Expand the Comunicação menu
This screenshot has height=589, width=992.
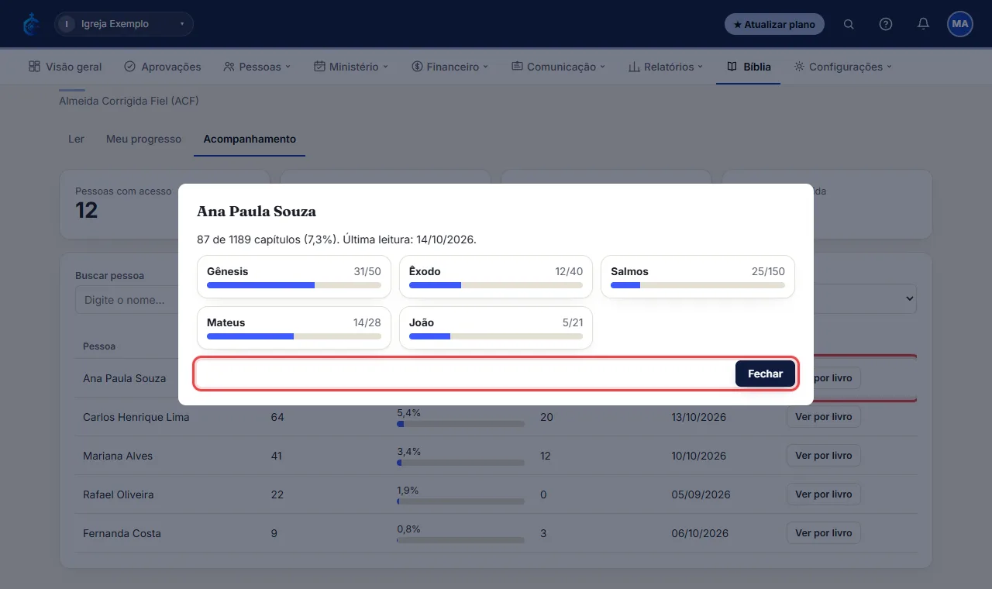coord(559,67)
